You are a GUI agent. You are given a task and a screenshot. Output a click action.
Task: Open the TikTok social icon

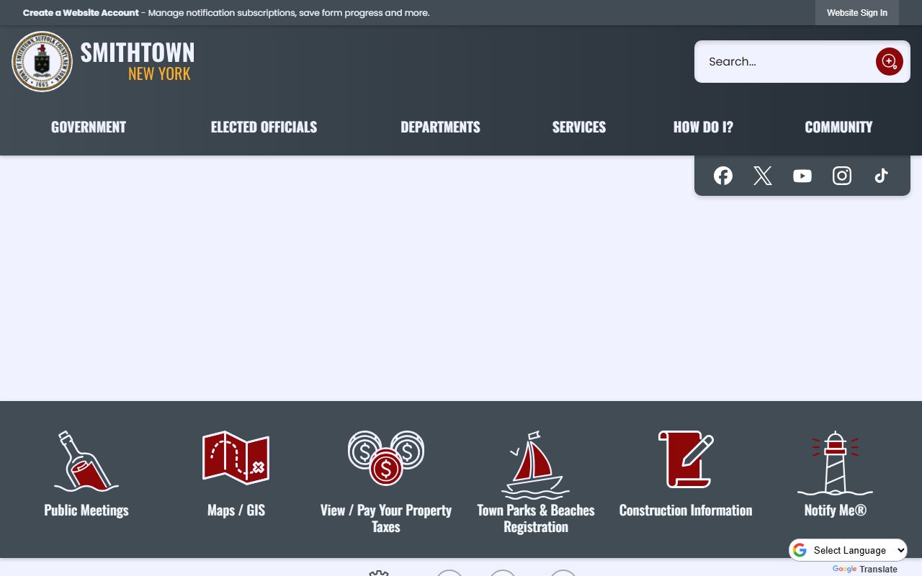coord(881,176)
